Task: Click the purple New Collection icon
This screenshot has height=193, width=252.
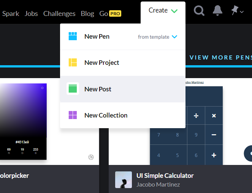Action: tap(73, 115)
